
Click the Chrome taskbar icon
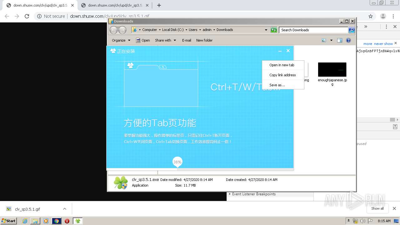pos(57,221)
